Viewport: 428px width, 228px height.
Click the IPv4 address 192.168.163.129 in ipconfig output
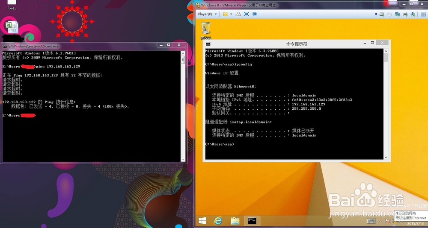click(309, 104)
